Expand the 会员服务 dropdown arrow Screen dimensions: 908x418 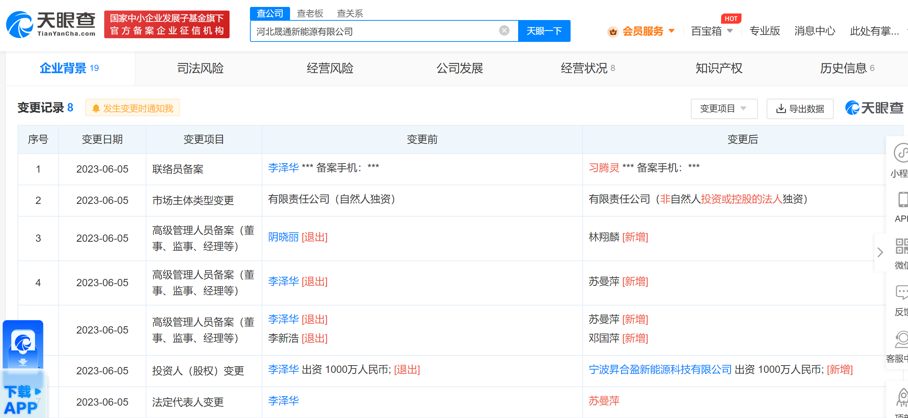click(672, 31)
